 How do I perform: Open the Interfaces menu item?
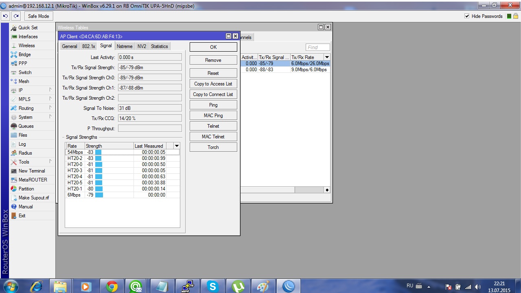tap(28, 37)
